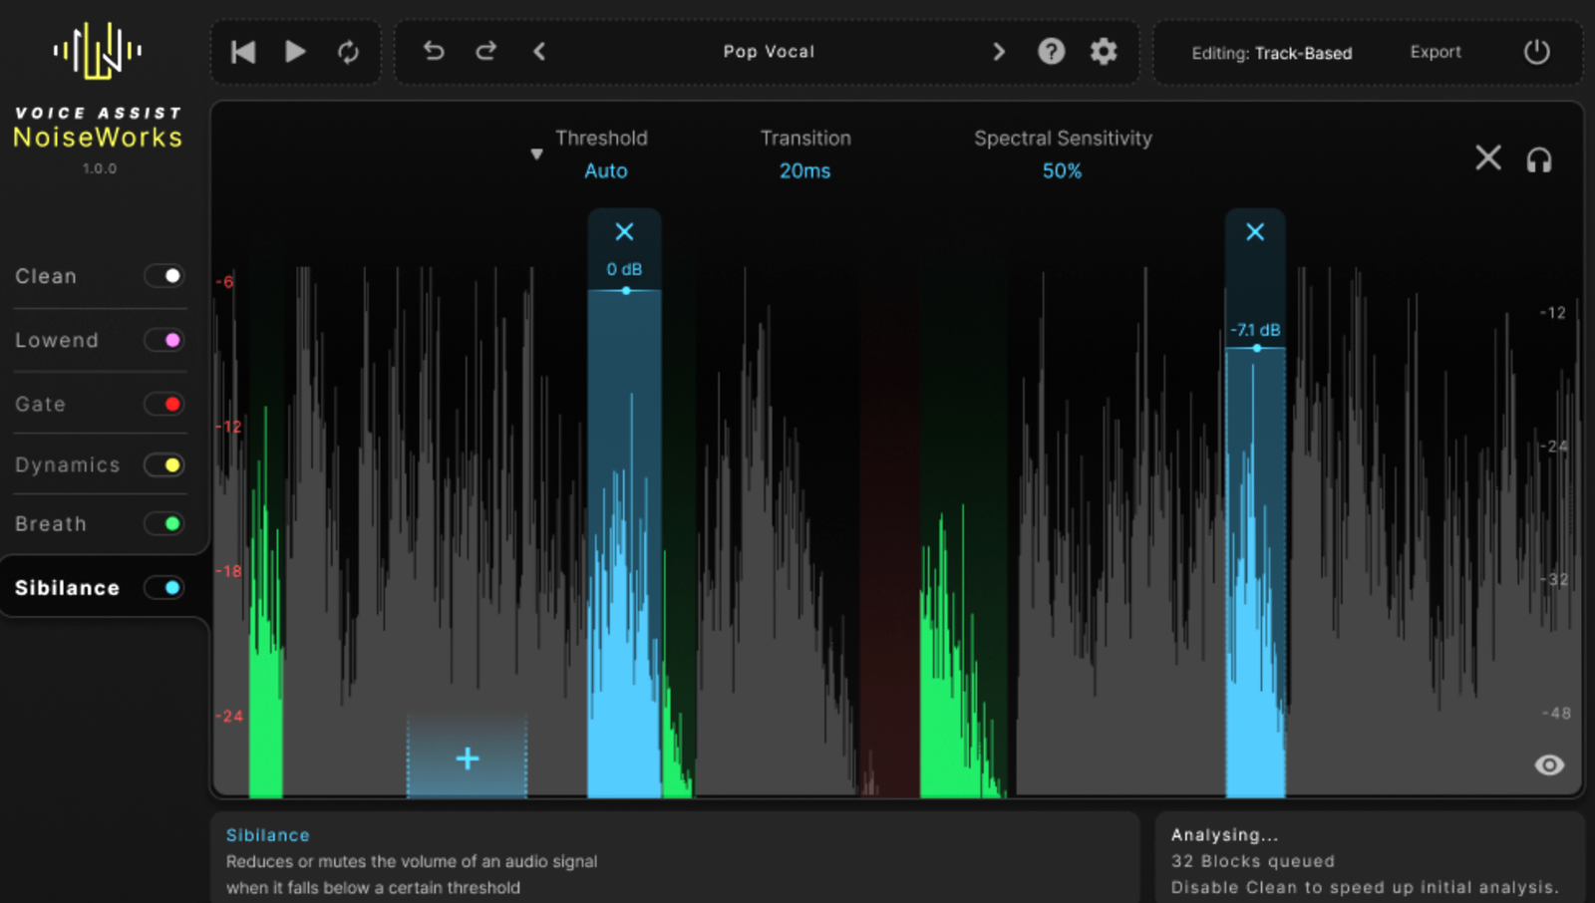Click the VOICE ASSIST NoiseWorks title text
Viewport: 1595px width, 903px height.
click(x=98, y=128)
